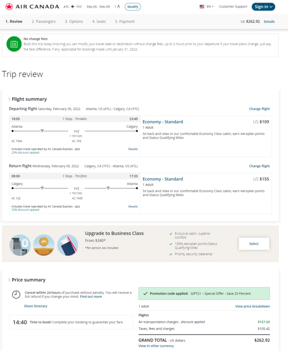The image size is (288, 351).
Task: Click the green calendar no change fees icon
Action: pos(14,44)
